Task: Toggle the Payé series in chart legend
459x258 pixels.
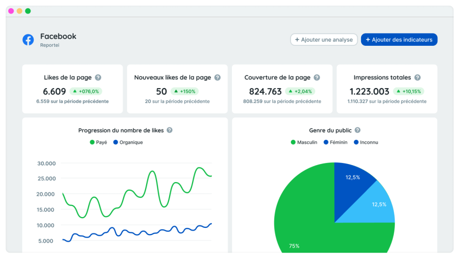Action: pyautogui.click(x=98, y=142)
